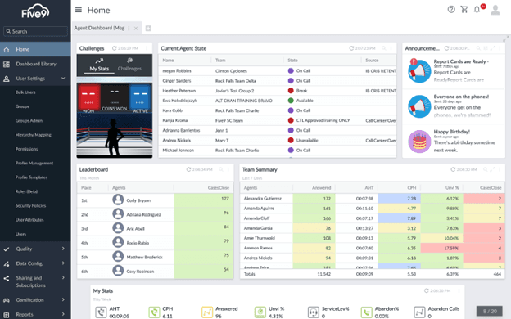The image size is (511, 319).
Task: Sort Leaderboard by CasesClose column
Action: pos(219,188)
